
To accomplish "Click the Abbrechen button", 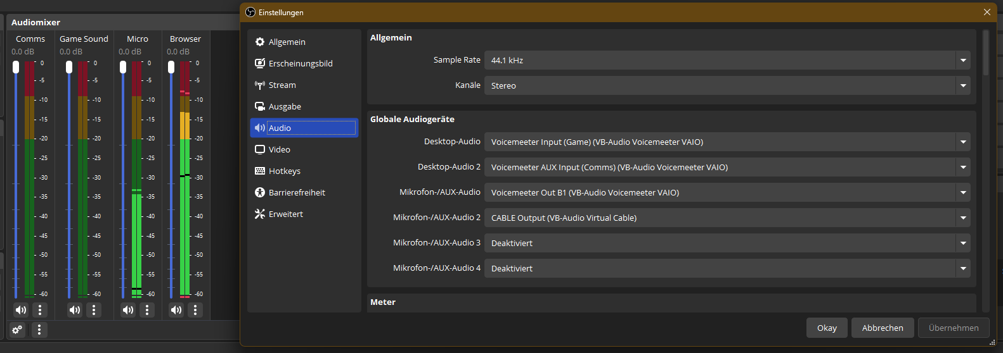I will (883, 328).
